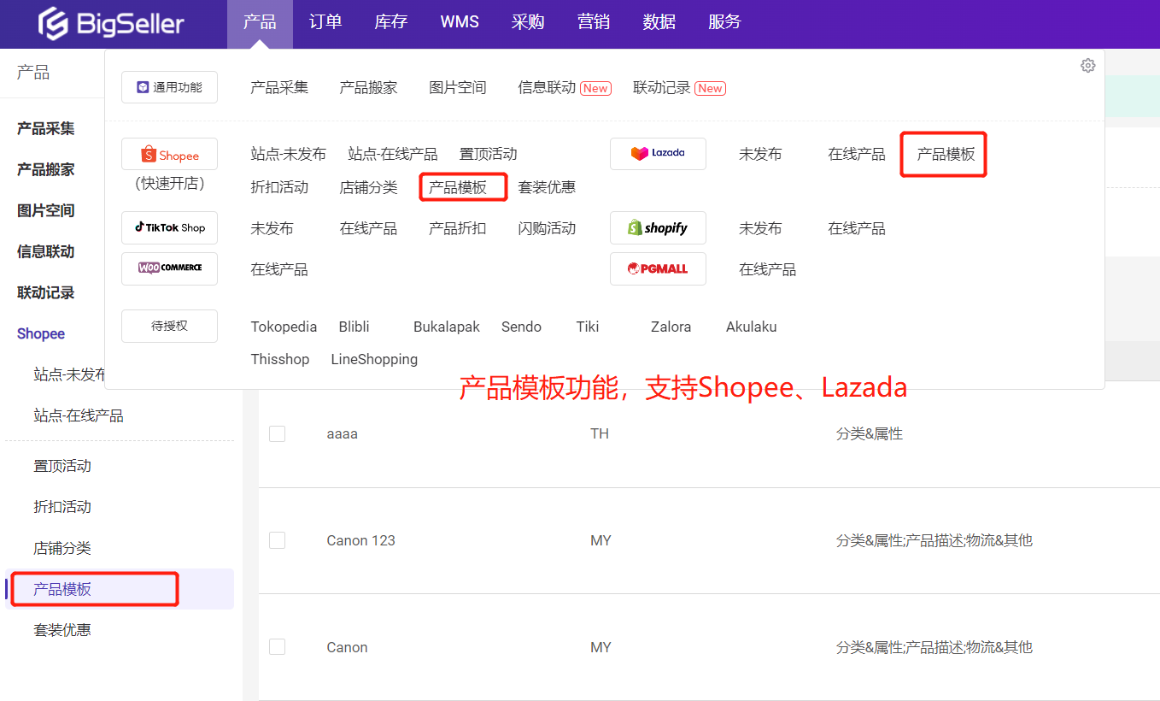Select the Shopify logo button
Image resolution: width=1160 pixels, height=701 pixels.
[658, 228]
